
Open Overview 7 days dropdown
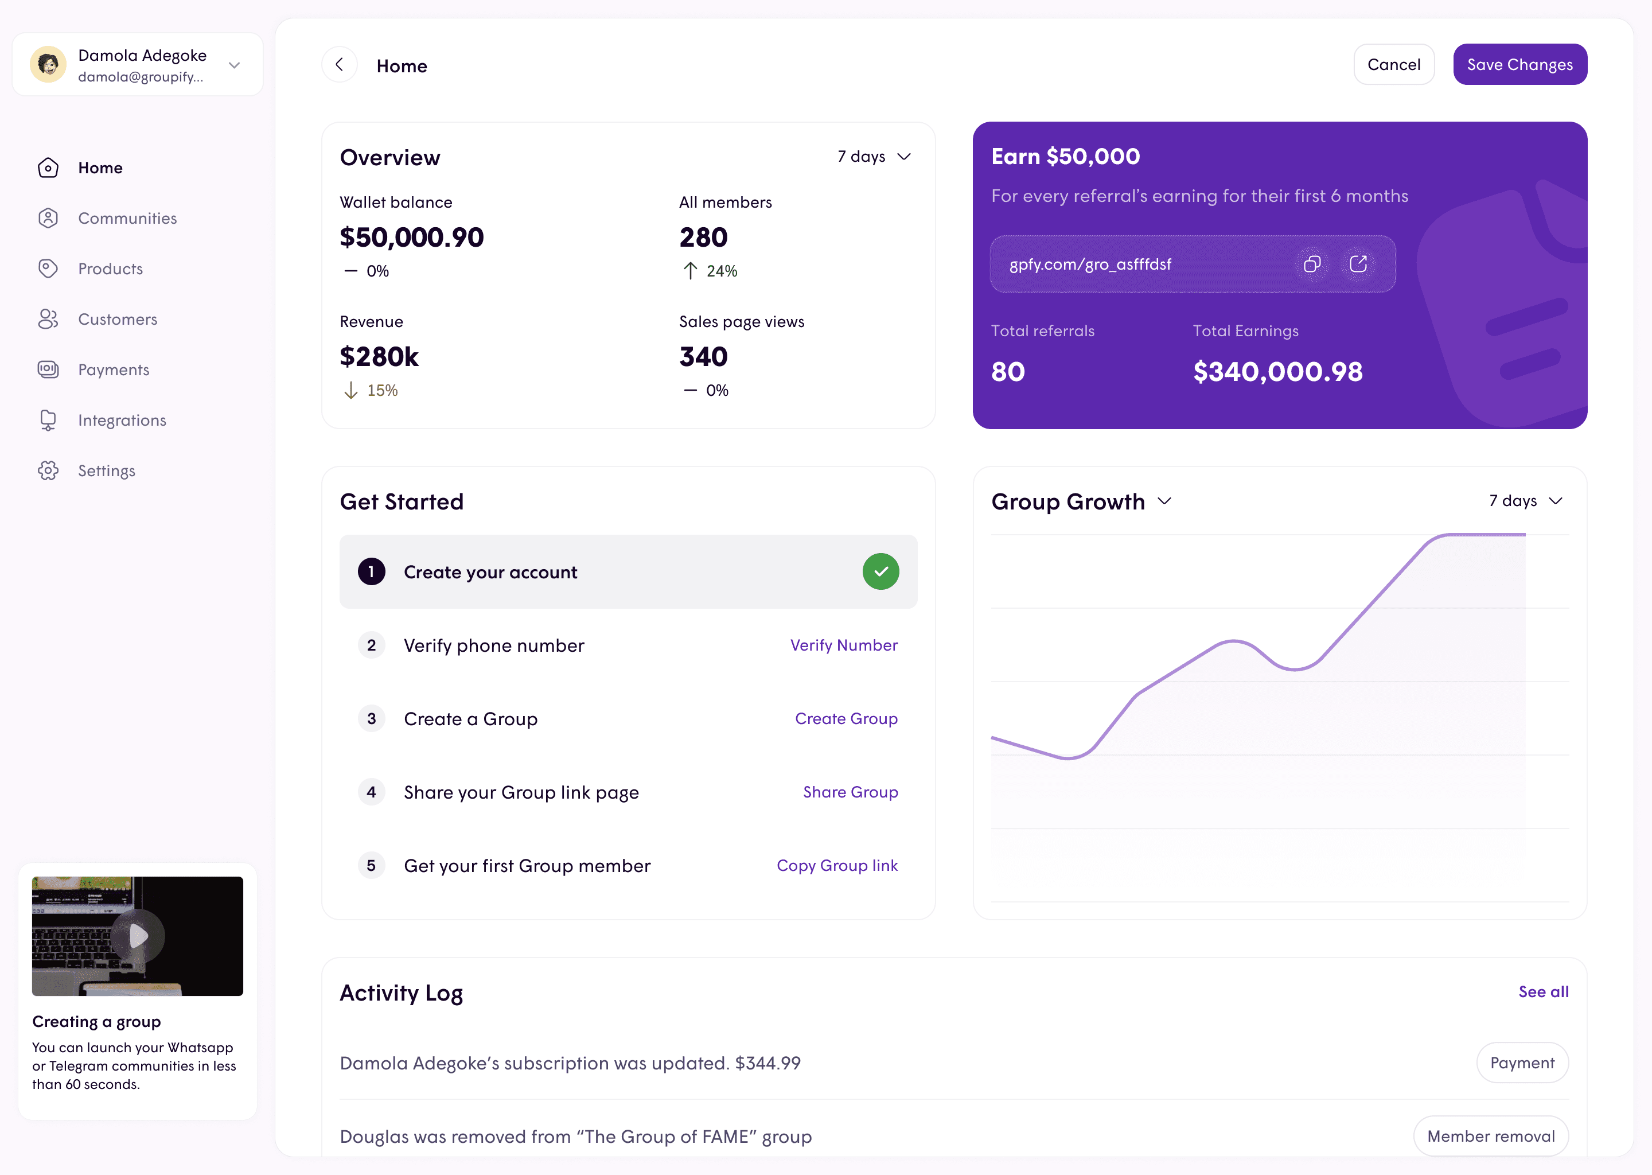point(874,156)
